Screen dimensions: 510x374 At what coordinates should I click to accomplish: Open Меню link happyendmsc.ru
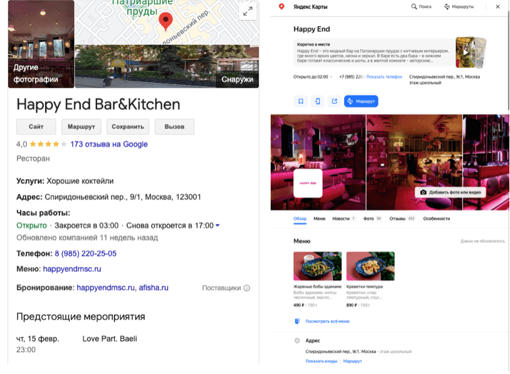[72, 269]
